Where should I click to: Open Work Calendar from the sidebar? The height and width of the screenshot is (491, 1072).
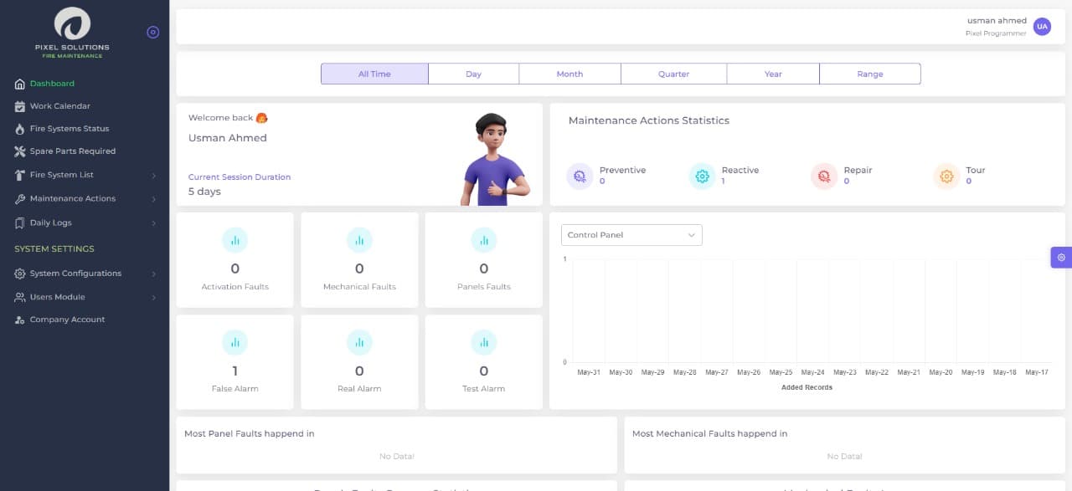click(x=59, y=106)
